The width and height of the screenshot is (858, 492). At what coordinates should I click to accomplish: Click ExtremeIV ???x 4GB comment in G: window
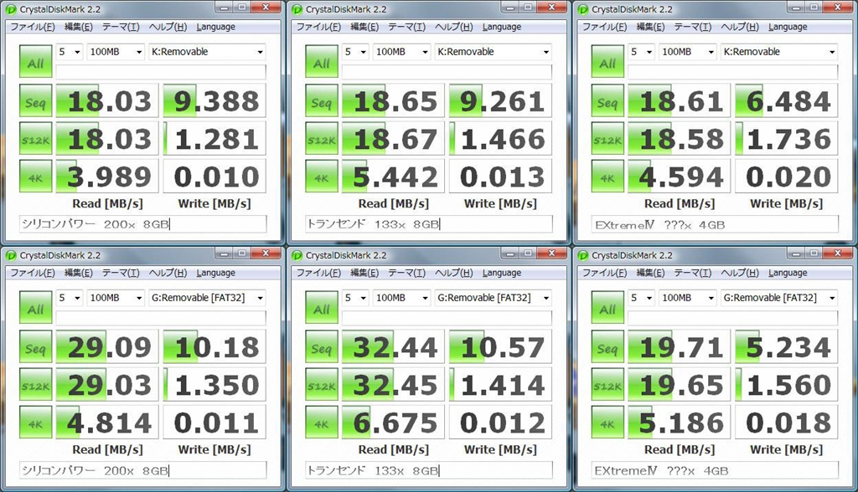(715, 470)
